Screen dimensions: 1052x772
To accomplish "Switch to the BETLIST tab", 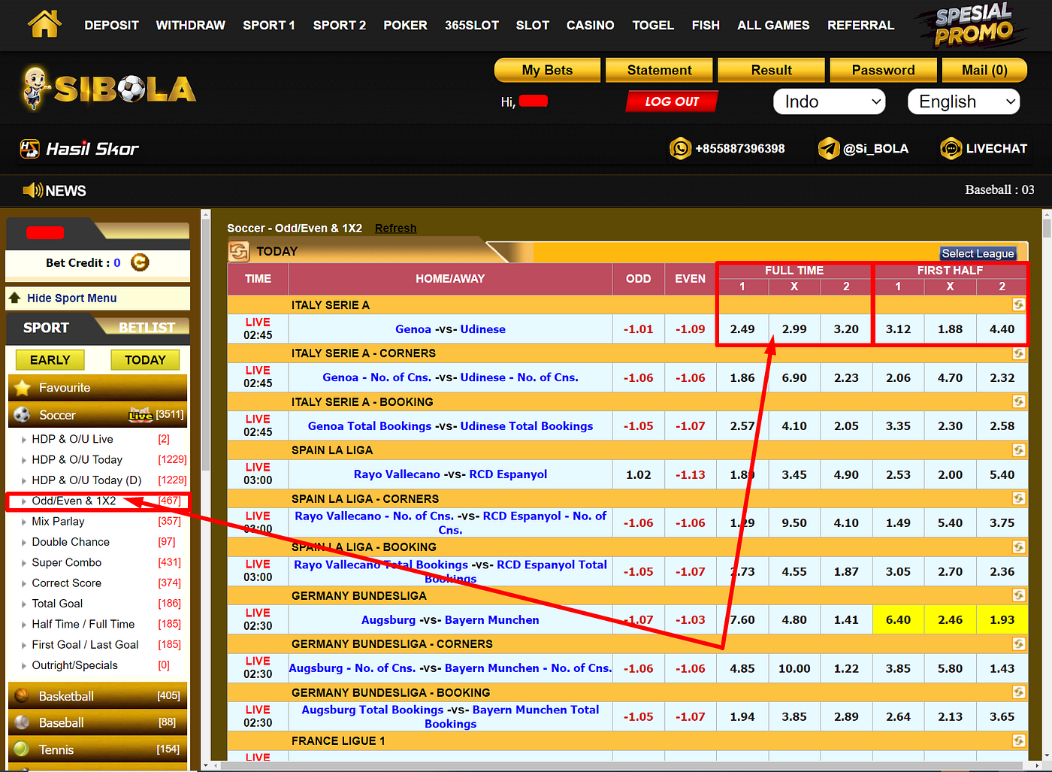I will pos(147,328).
